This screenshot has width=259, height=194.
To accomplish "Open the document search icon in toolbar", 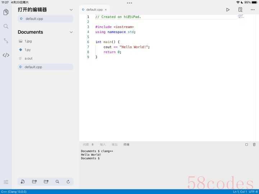I will coord(240,10).
